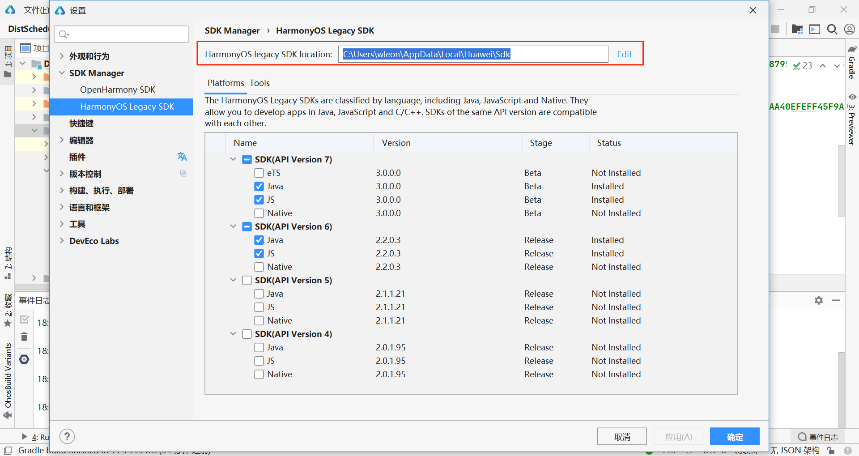Click the event log settings wheel icon
The width and height of the screenshot is (859, 456).
click(24, 359)
